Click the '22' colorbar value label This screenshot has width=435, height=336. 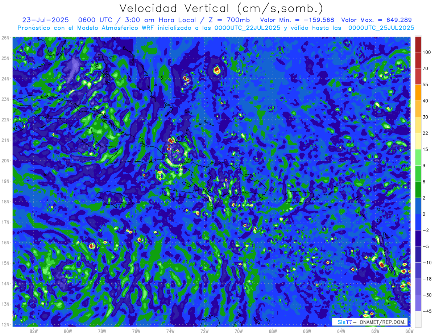coord(426,133)
